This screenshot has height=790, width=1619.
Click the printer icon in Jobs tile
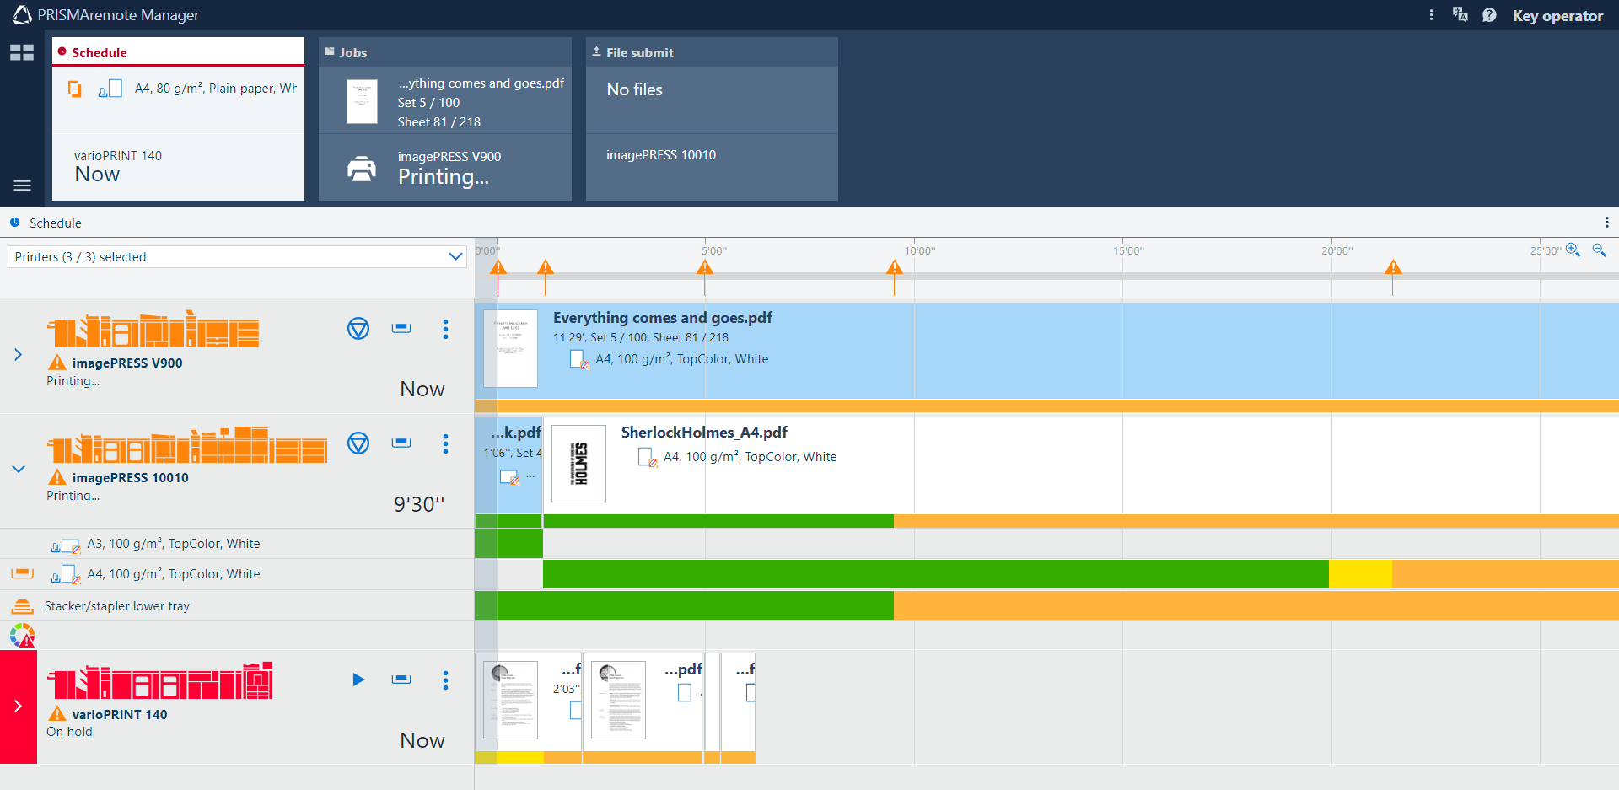coord(362,169)
